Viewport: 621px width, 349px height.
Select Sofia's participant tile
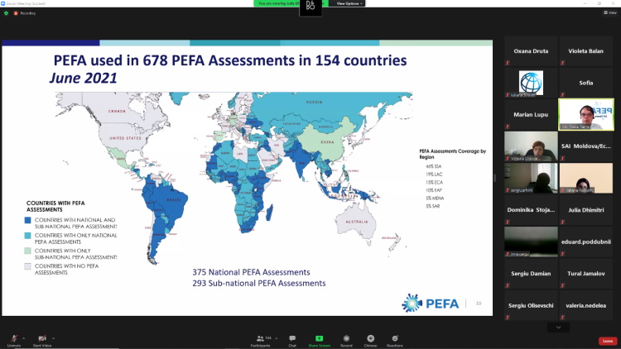(585, 83)
